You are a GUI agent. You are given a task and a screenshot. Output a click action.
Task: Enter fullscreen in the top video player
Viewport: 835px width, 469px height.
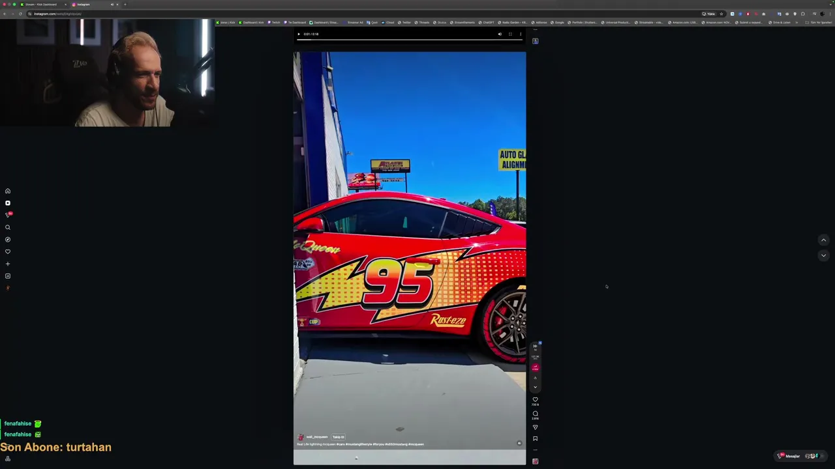coord(510,34)
